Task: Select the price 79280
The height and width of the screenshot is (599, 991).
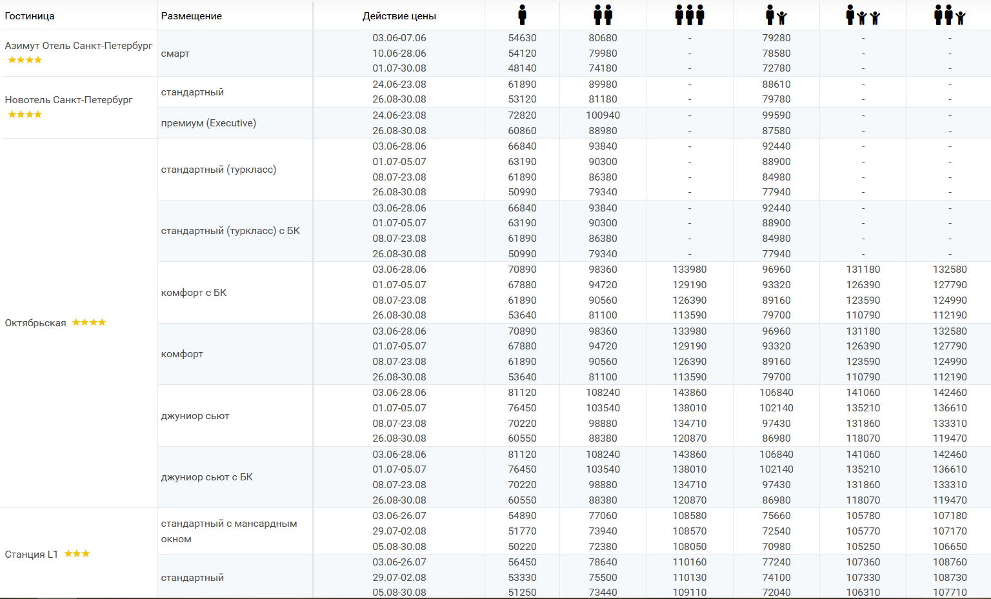Action: tap(776, 38)
